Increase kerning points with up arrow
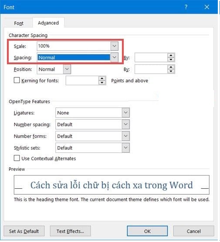The height and width of the screenshot is (242, 220). tap(102, 78)
